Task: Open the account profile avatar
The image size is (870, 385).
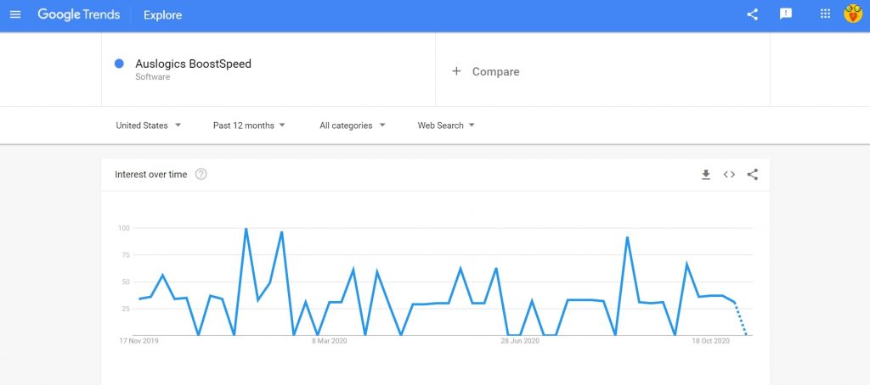Action: click(853, 14)
